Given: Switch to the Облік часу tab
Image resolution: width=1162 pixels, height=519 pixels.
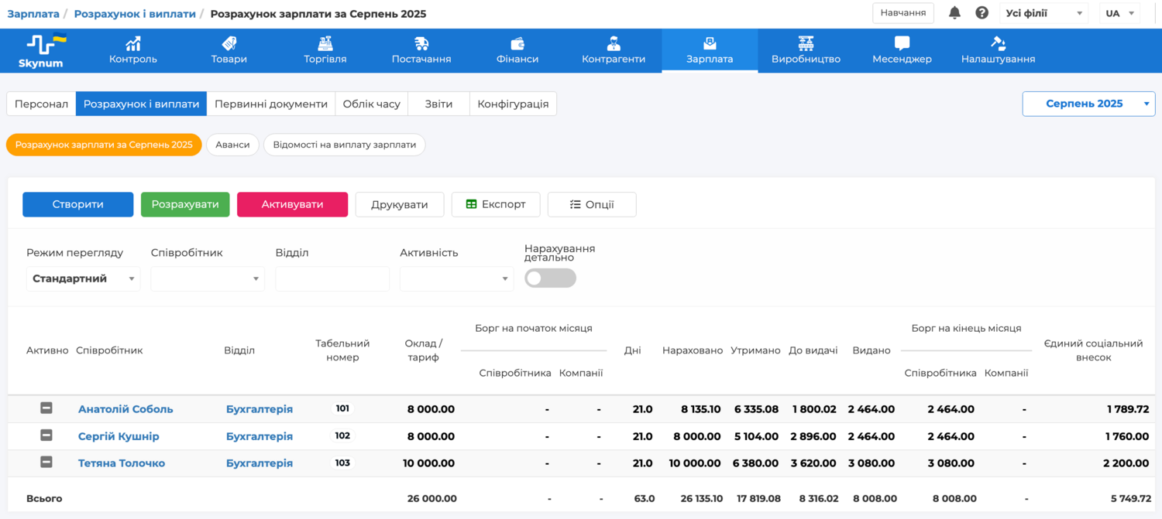Looking at the screenshot, I should 372,104.
